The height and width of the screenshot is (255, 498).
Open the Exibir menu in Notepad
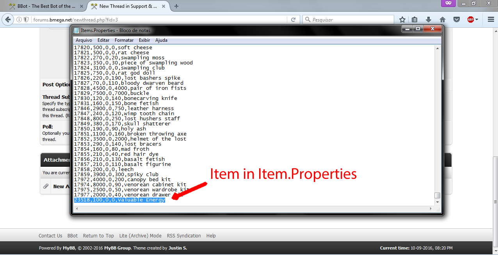tap(144, 40)
